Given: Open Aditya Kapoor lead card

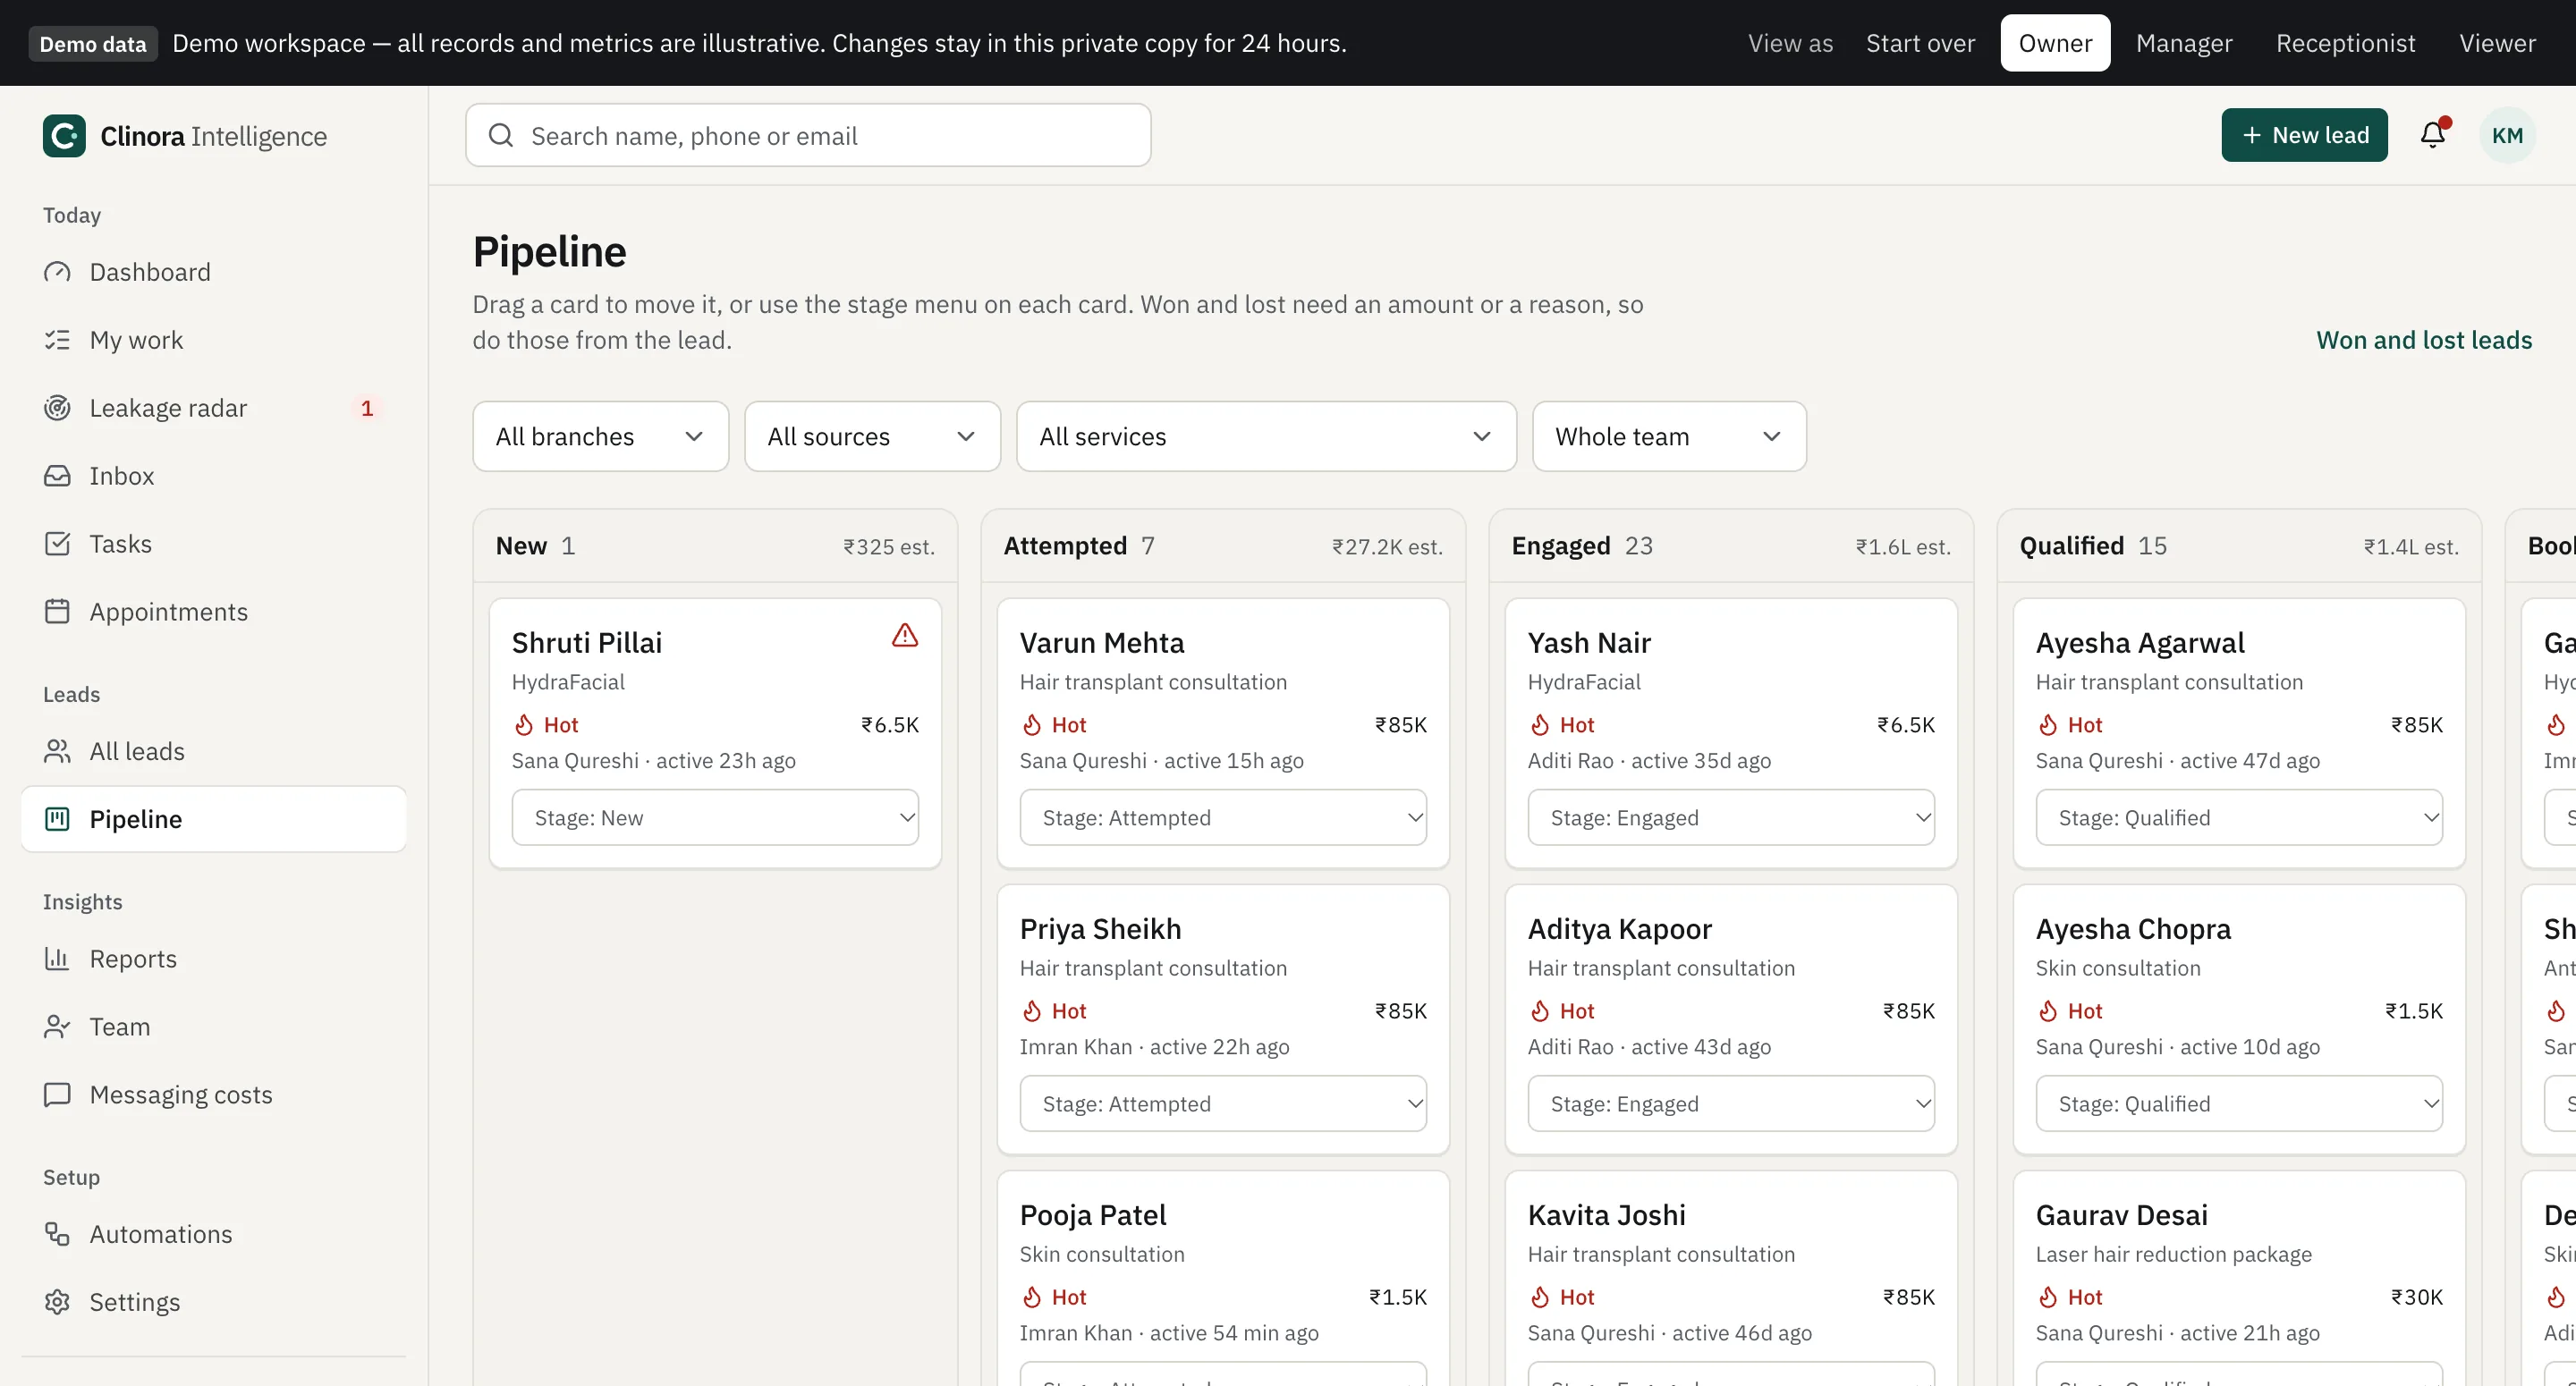Looking at the screenshot, I should click(x=1731, y=1020).
